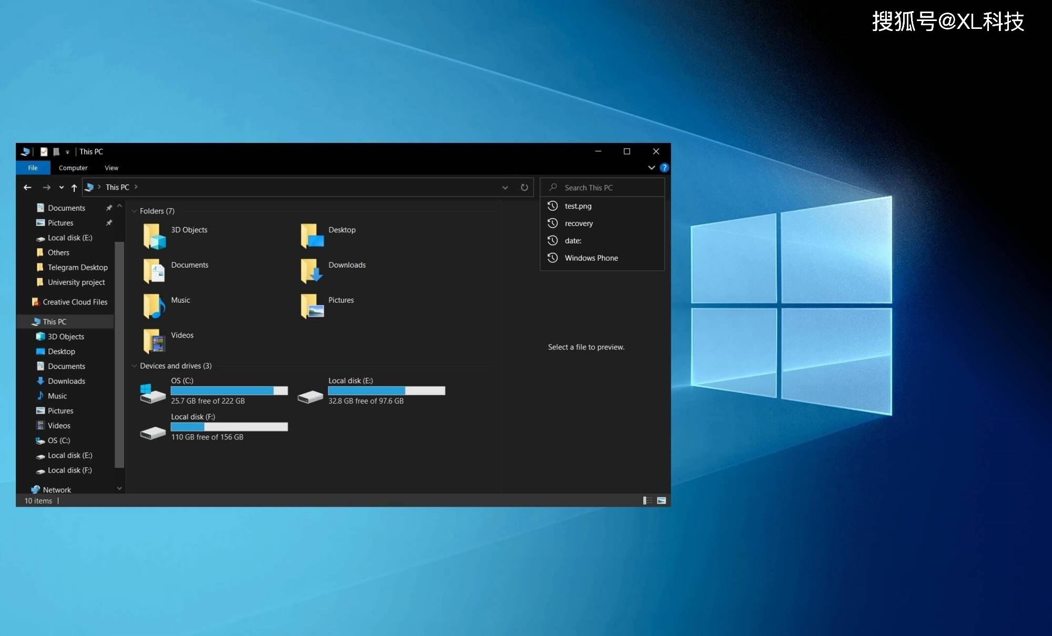The width and height of the screenshot is (1052, 636).
Task: Select Network in navigation pane
Action: (x=57, y=489)
